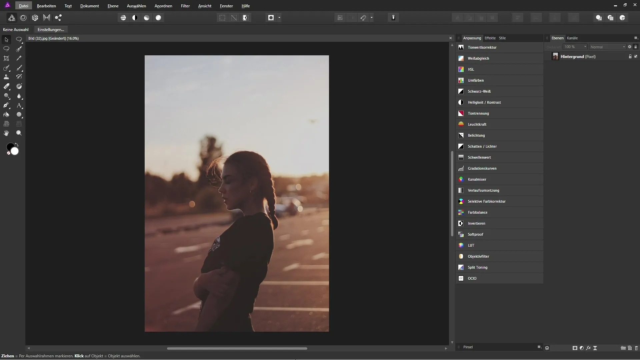Click the Invert Selection toolbar icon

point(246,18)
